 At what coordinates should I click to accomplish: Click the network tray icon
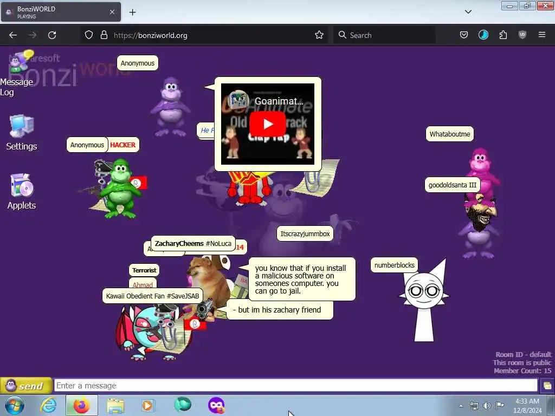tap(474, 406)
